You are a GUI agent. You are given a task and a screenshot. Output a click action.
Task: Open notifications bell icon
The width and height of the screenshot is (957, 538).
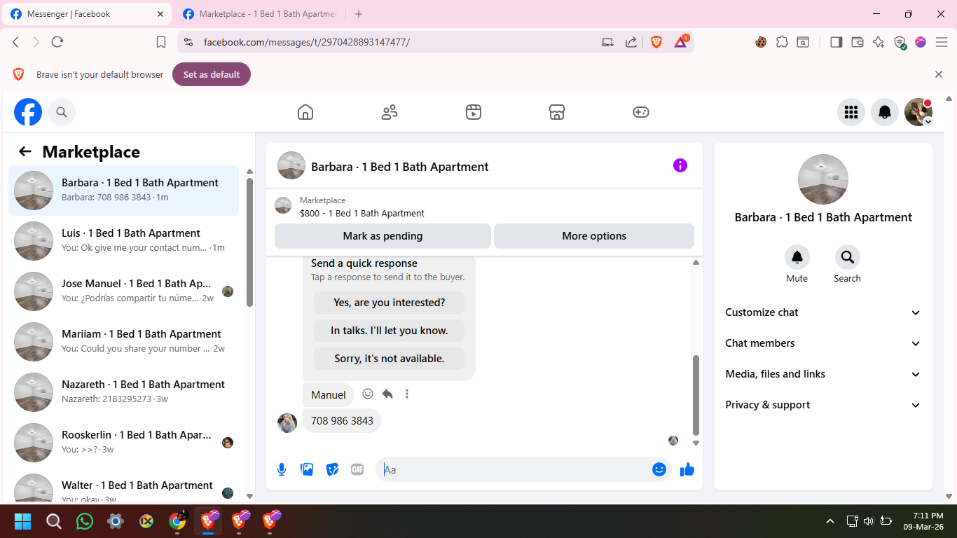click(885, 112)
